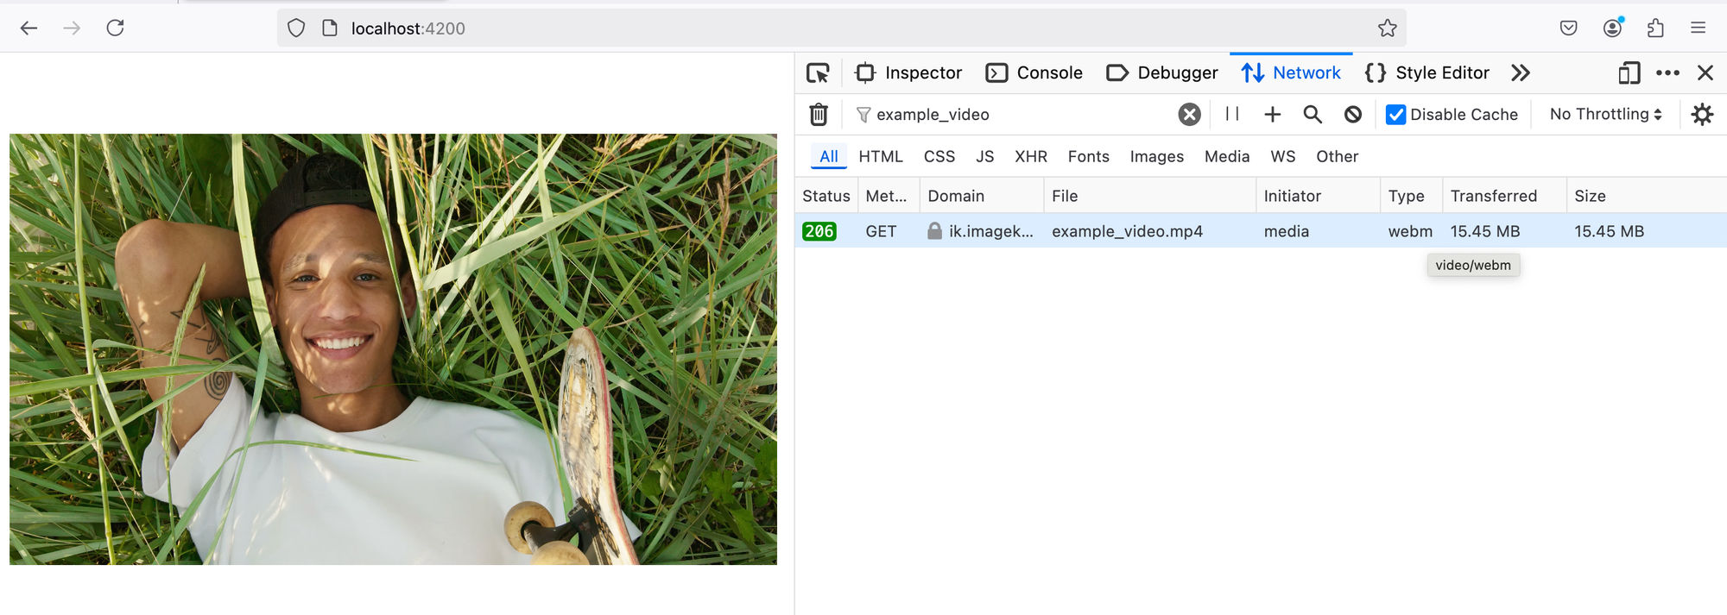1727x615 pixels.
Task: Go back with the browser back arrow
Action: tap(28, 28)
